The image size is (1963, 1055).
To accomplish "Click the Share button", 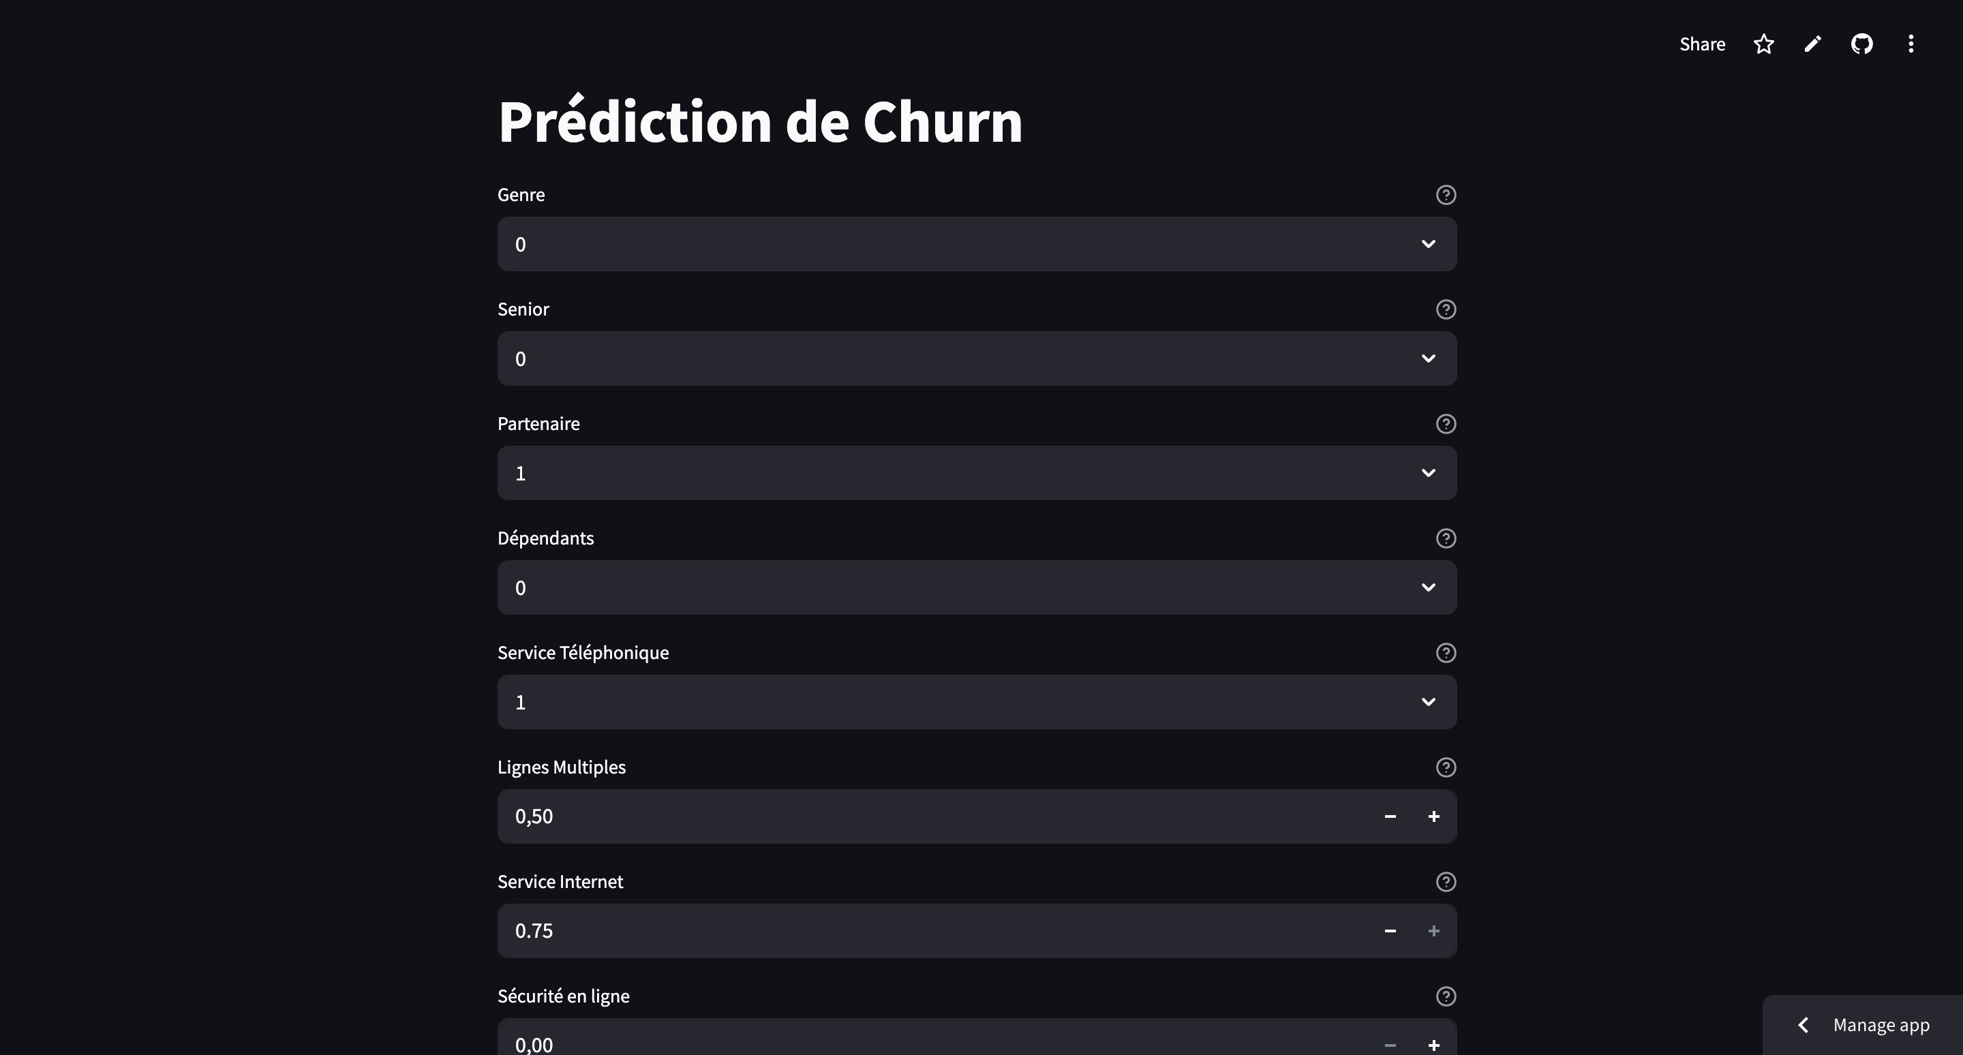I will coord(1703,44).
